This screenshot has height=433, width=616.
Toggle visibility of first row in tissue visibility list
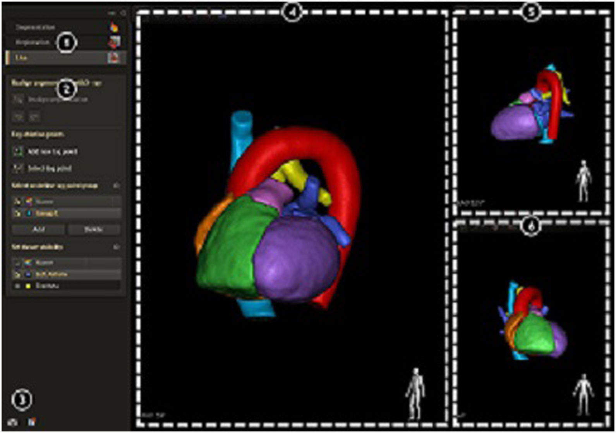17,263
